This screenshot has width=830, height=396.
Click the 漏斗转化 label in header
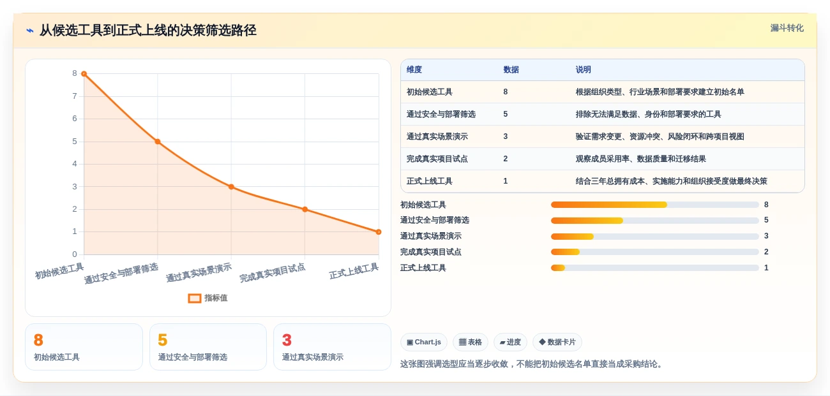(x=787, y=28)
